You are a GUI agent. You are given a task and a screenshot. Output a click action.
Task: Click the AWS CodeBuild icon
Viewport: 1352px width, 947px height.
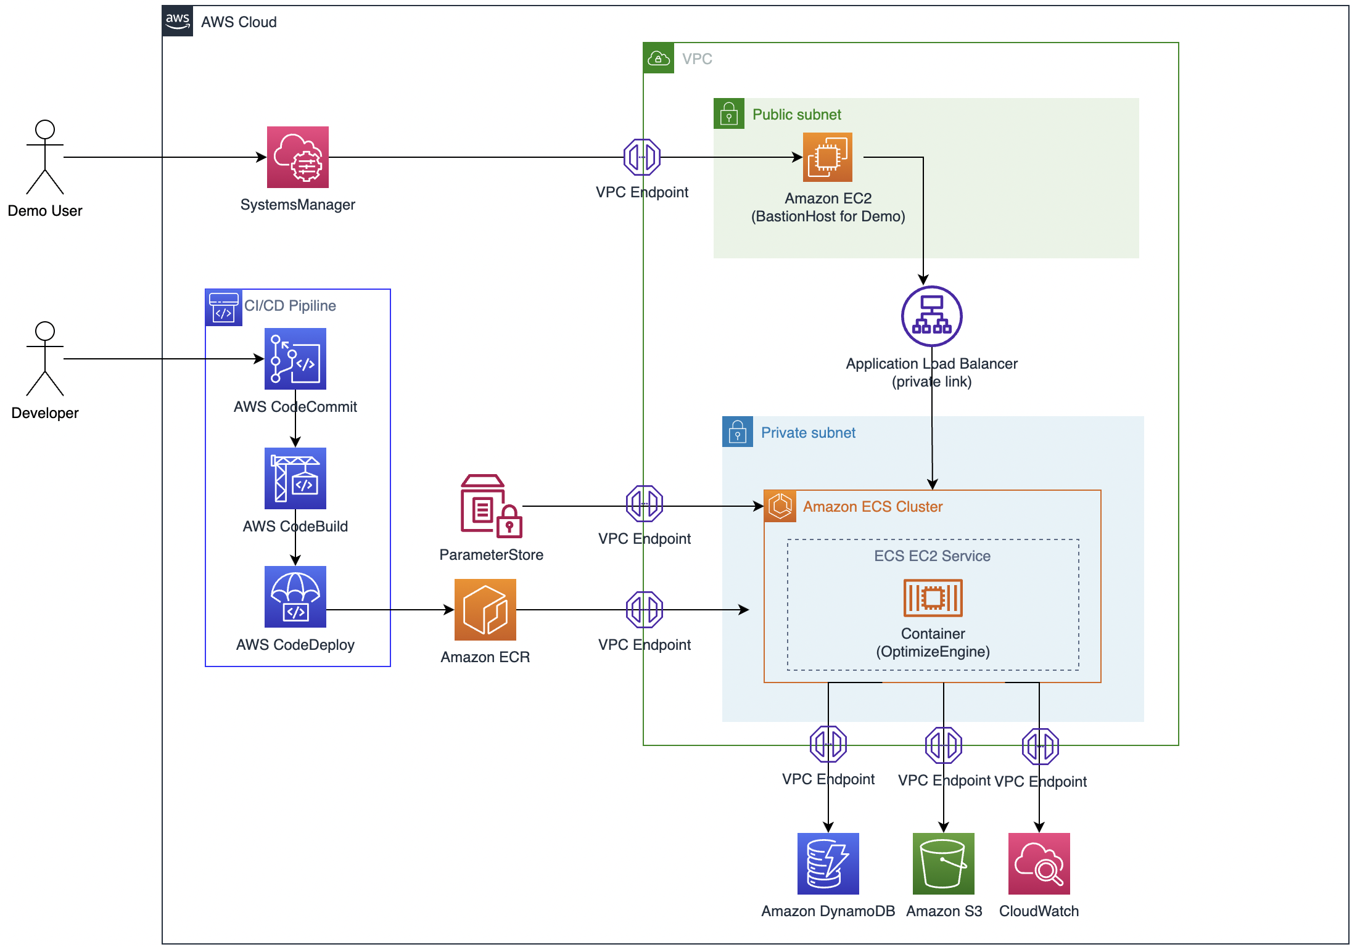(295, 478)
